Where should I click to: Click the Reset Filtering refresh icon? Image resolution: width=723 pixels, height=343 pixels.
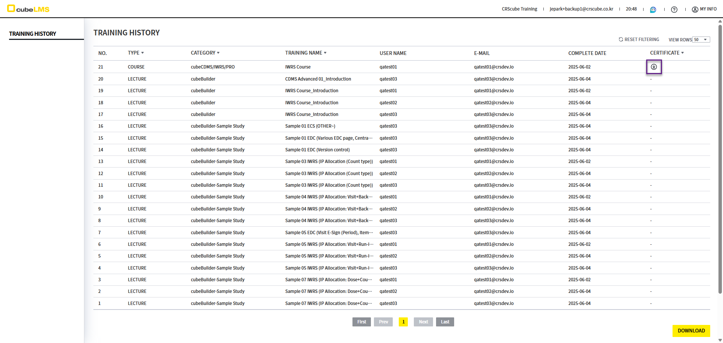(621, 40)
